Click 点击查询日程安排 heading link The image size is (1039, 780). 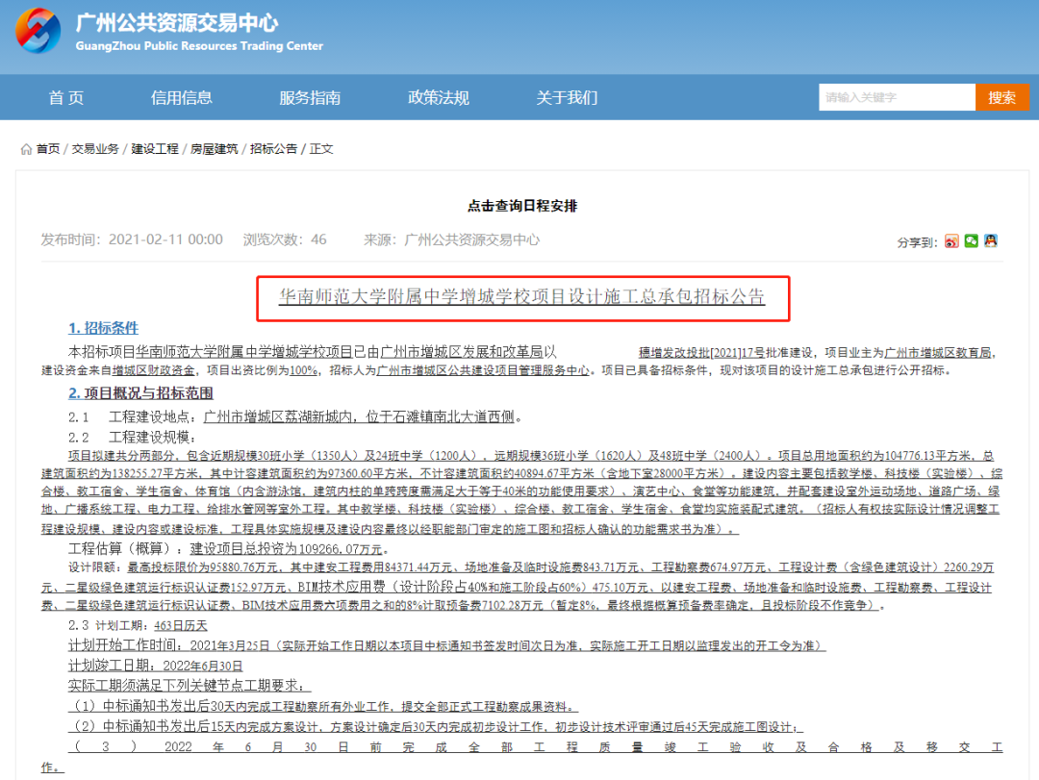(521, 206)
